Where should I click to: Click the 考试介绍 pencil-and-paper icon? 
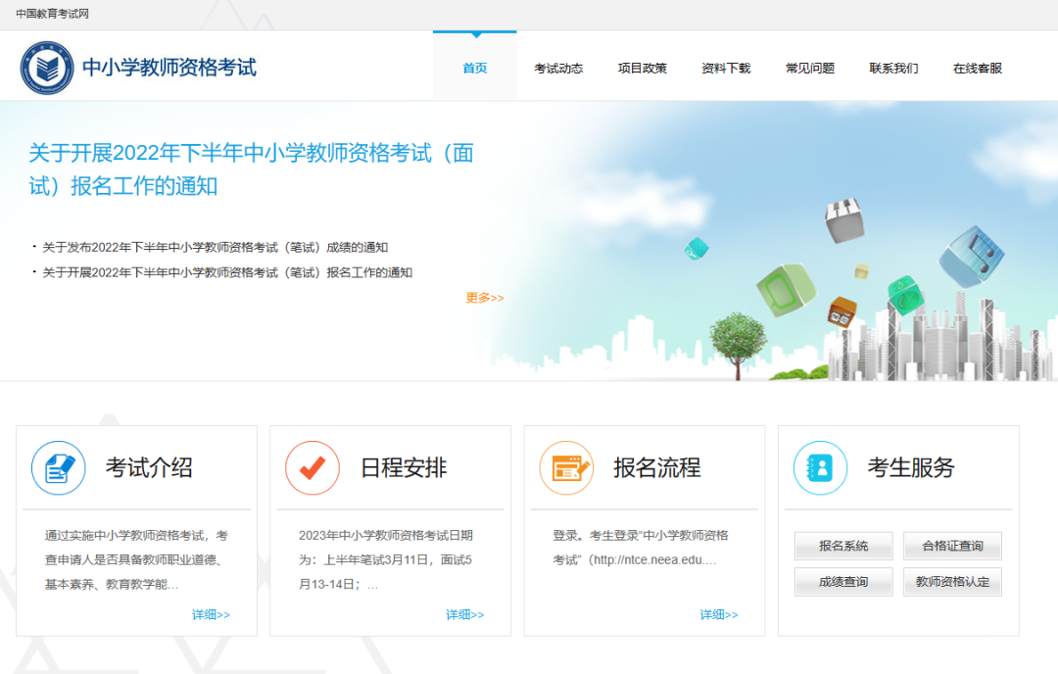59,468
